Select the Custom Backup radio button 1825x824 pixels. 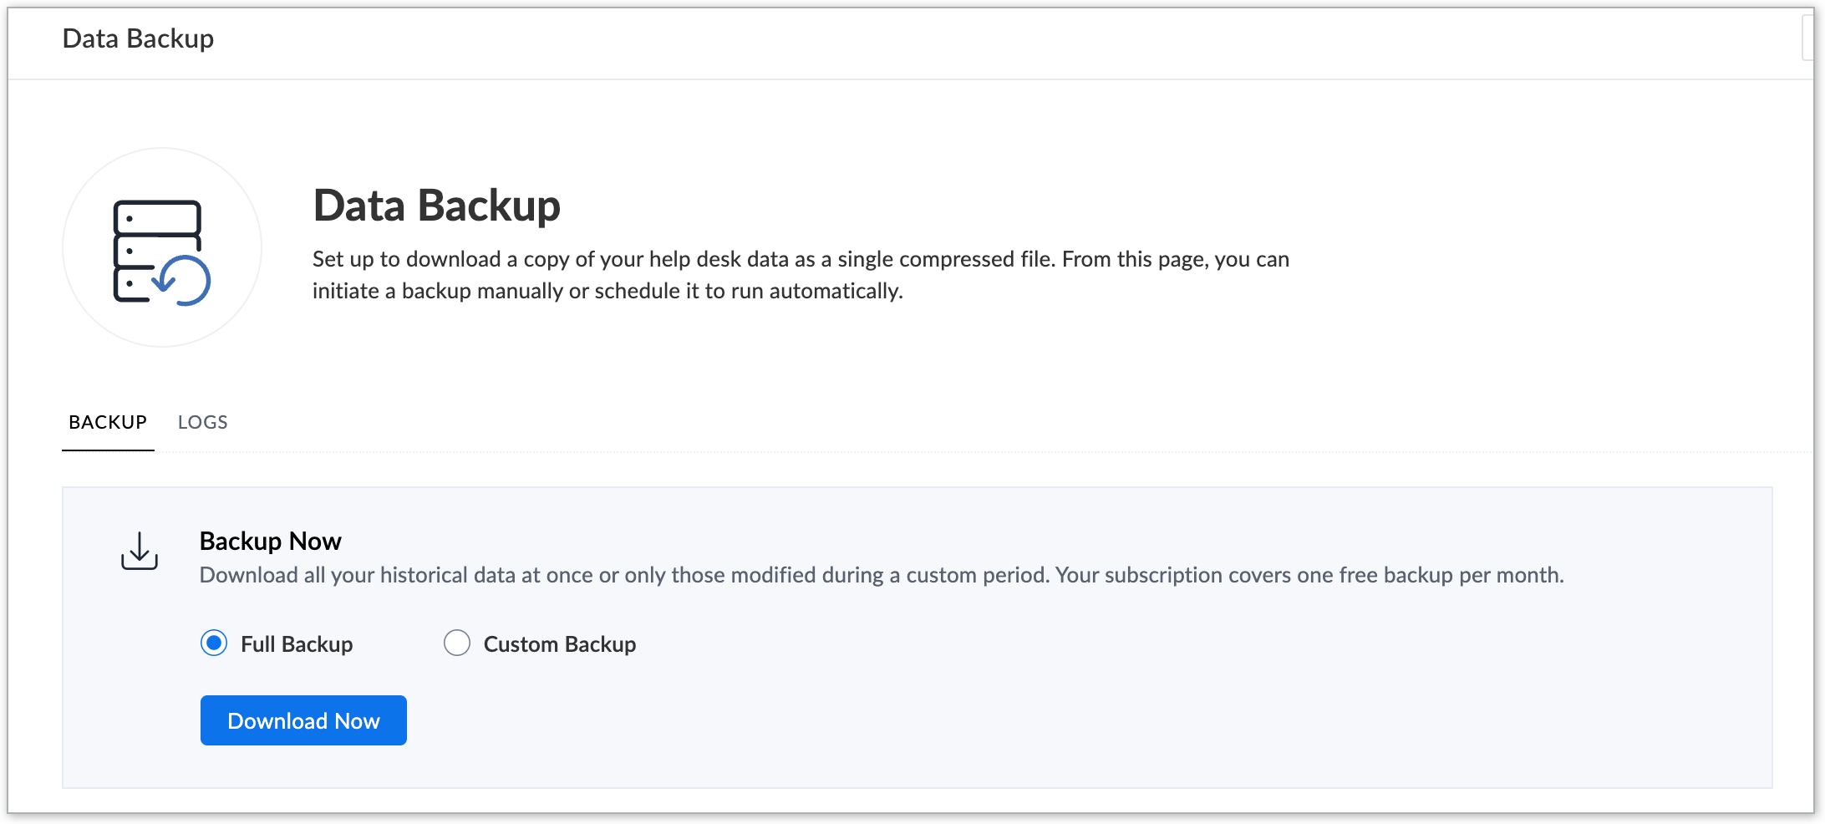[457, 643]
